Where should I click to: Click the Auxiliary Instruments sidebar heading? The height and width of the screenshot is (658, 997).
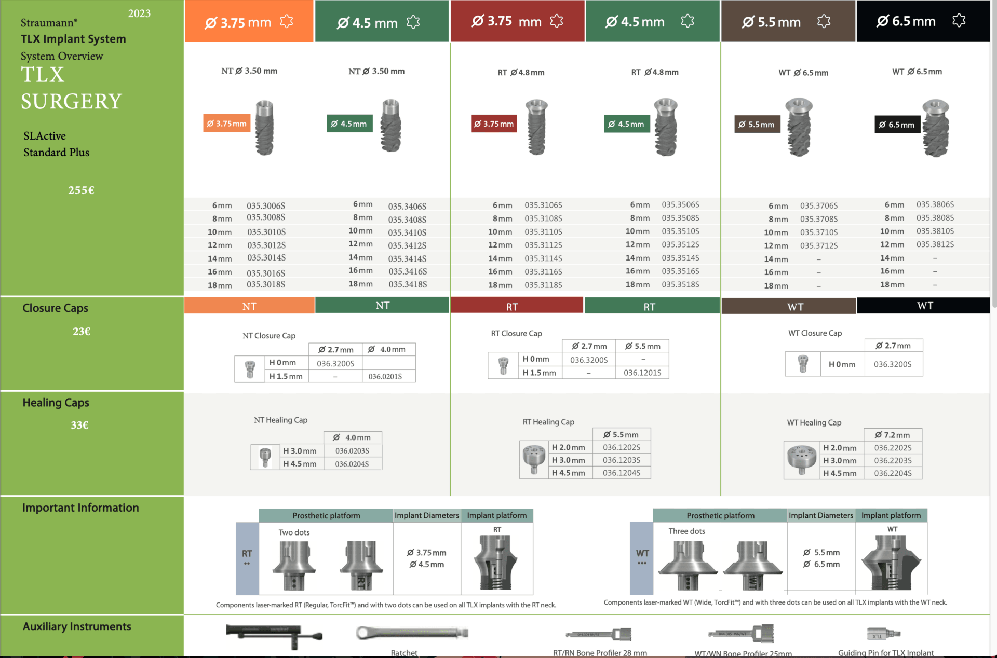(x=77, y=627)
